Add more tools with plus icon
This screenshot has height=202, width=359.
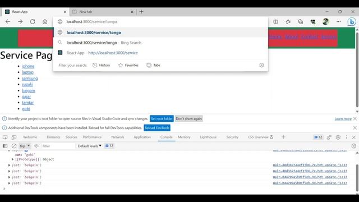coord(283,137)
